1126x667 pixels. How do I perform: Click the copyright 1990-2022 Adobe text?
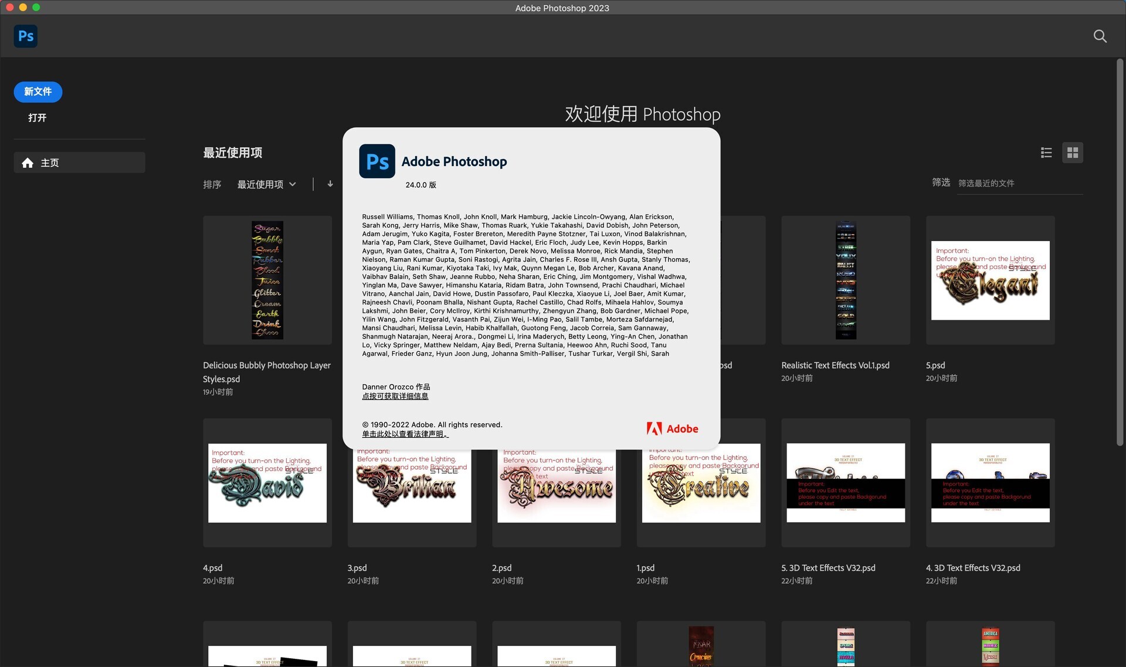(432, 425)
